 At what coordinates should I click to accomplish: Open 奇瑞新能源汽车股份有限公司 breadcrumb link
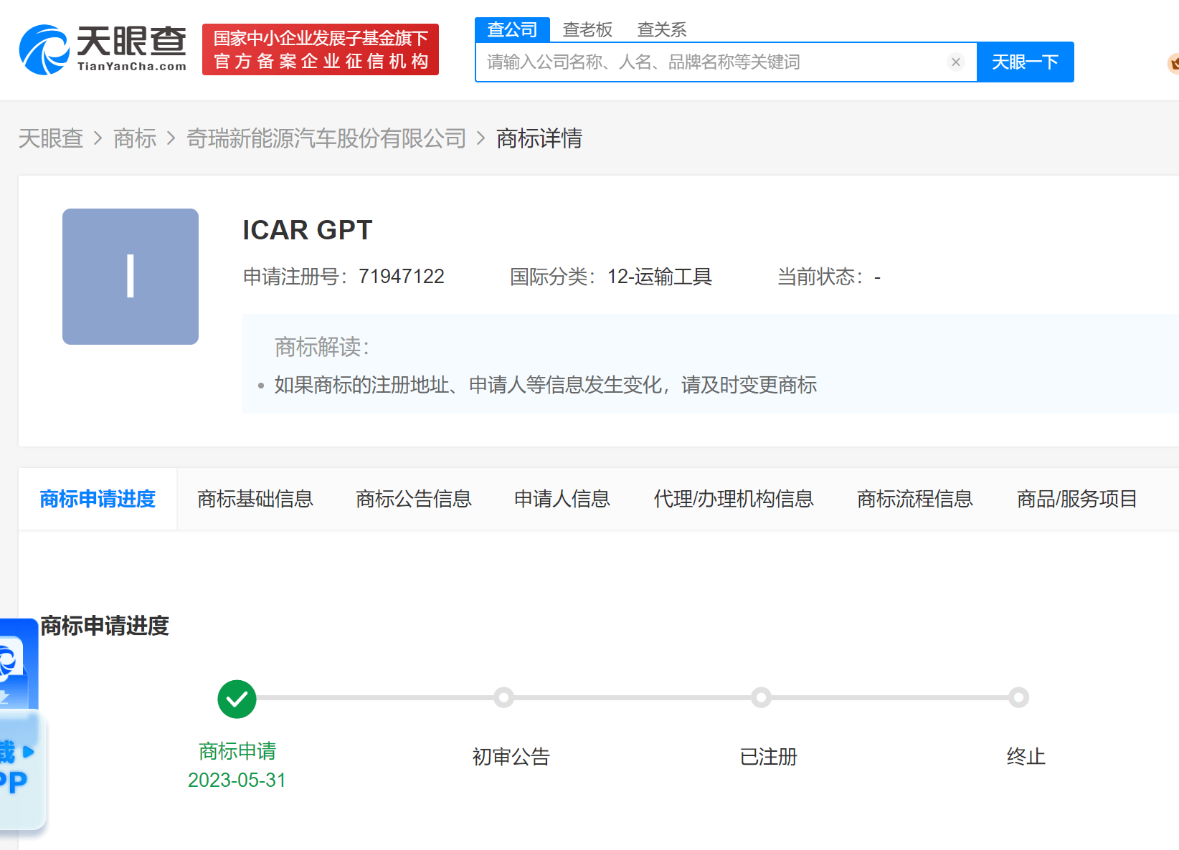click(326, 138)
